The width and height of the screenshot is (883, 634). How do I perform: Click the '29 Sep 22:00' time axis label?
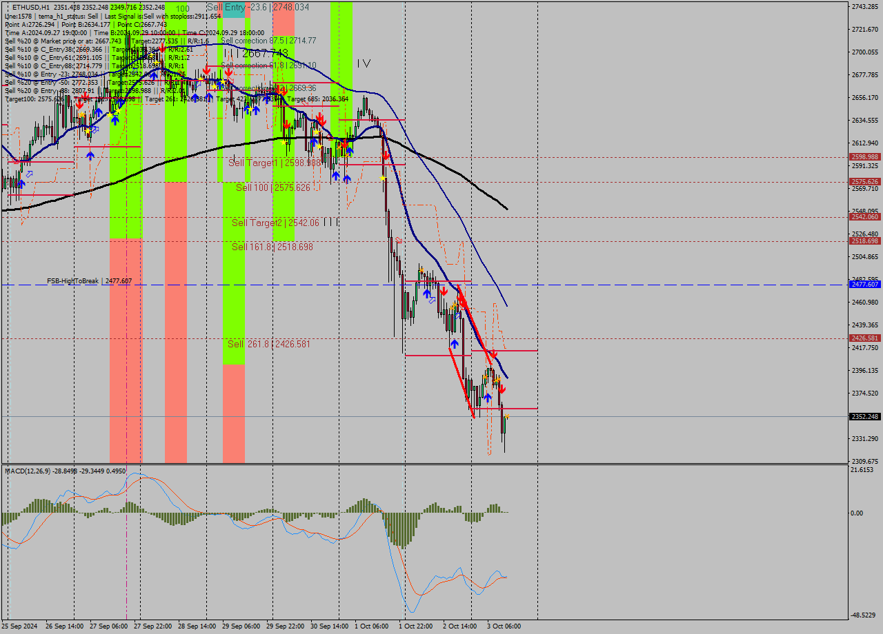tap(284, 626)
